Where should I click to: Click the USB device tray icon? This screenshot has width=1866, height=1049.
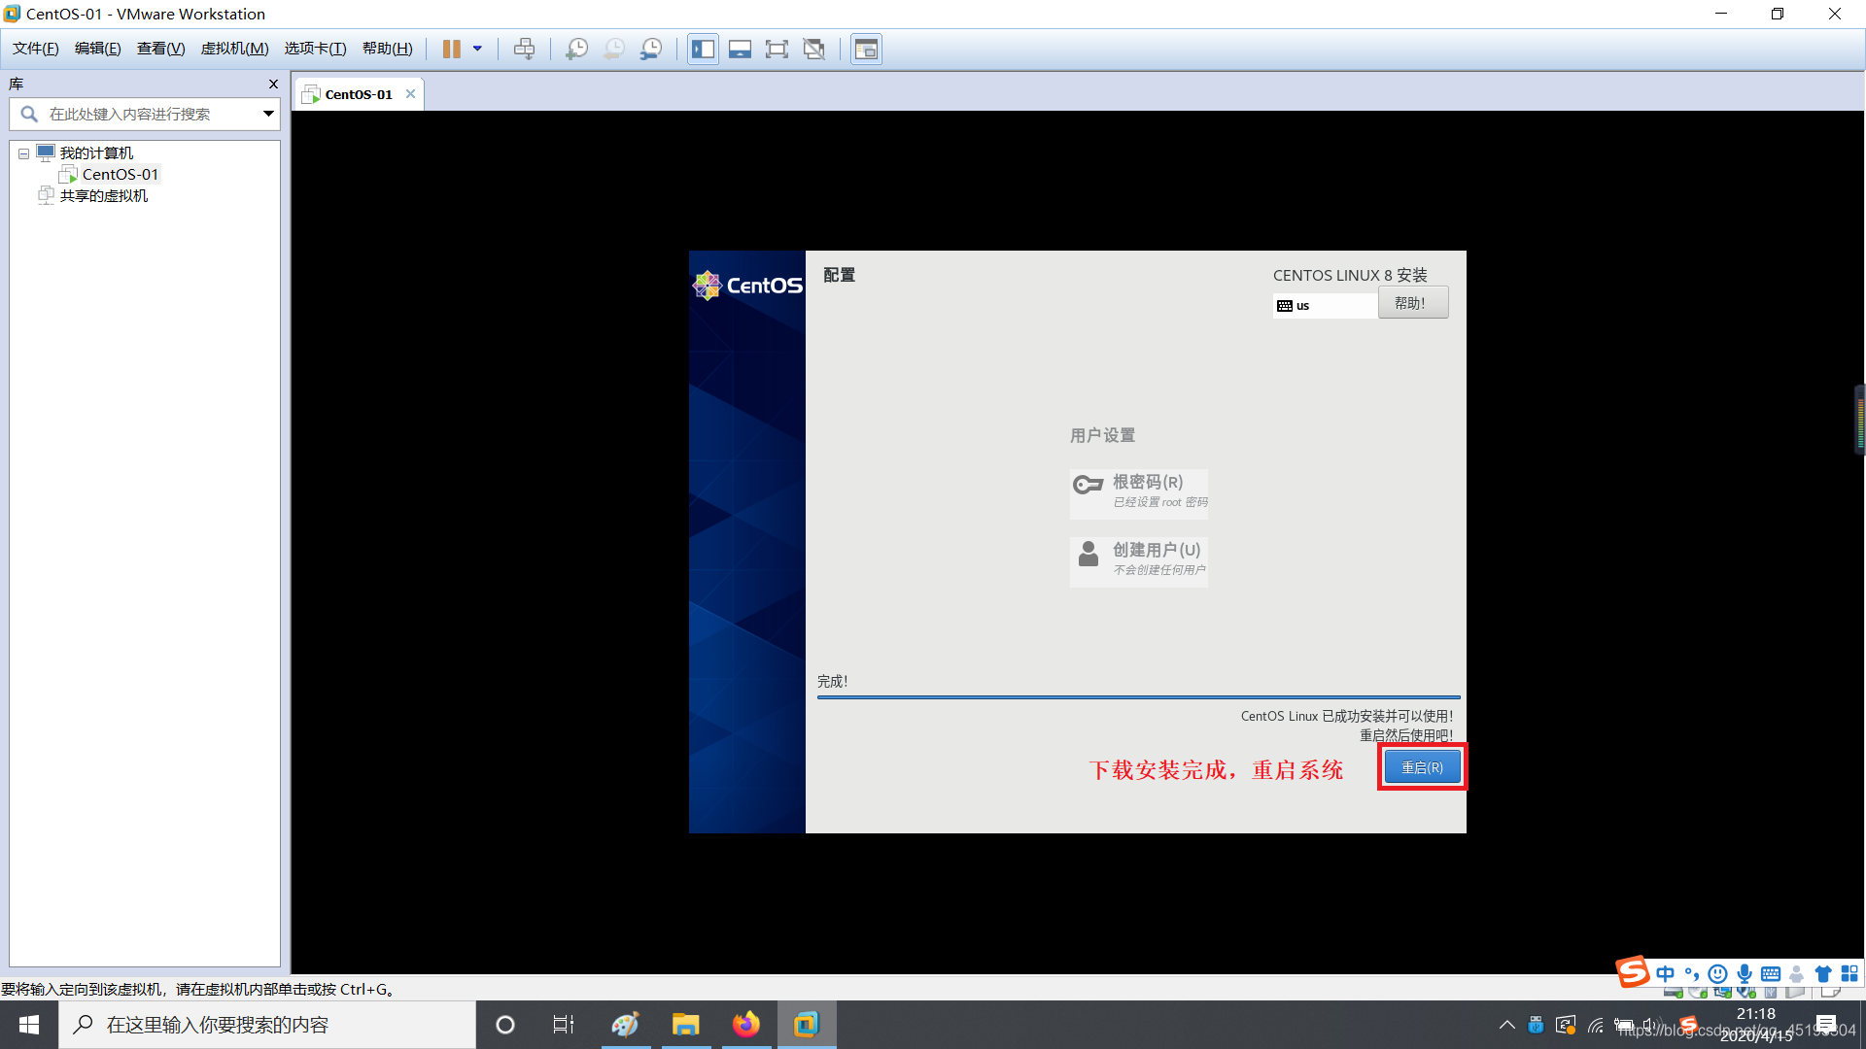(1536, 1025)
